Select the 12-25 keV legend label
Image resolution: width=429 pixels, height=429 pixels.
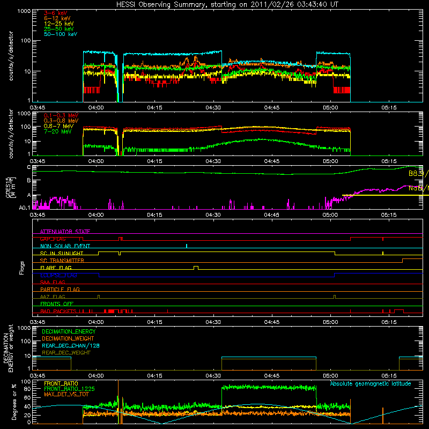tap(59, 24)
